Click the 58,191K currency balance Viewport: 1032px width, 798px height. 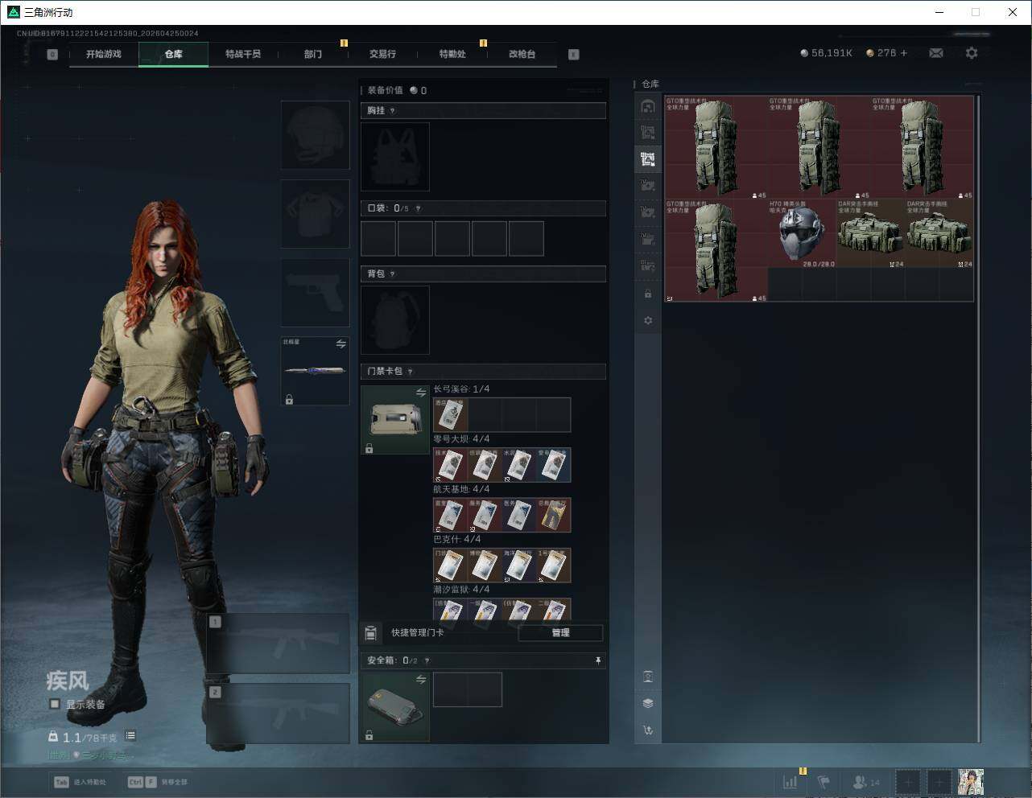827,53
